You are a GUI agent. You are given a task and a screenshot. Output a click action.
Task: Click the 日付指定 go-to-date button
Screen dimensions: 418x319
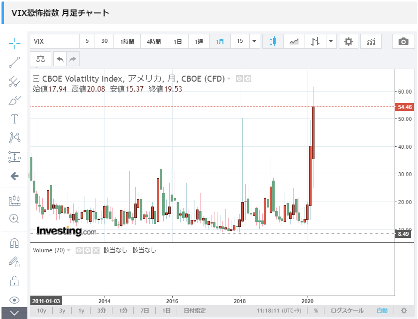(x=195, y=311)
